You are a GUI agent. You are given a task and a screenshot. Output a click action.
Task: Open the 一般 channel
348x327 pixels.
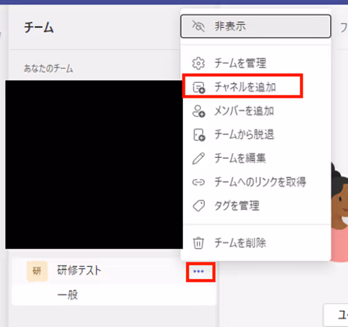tap(114, 295)
